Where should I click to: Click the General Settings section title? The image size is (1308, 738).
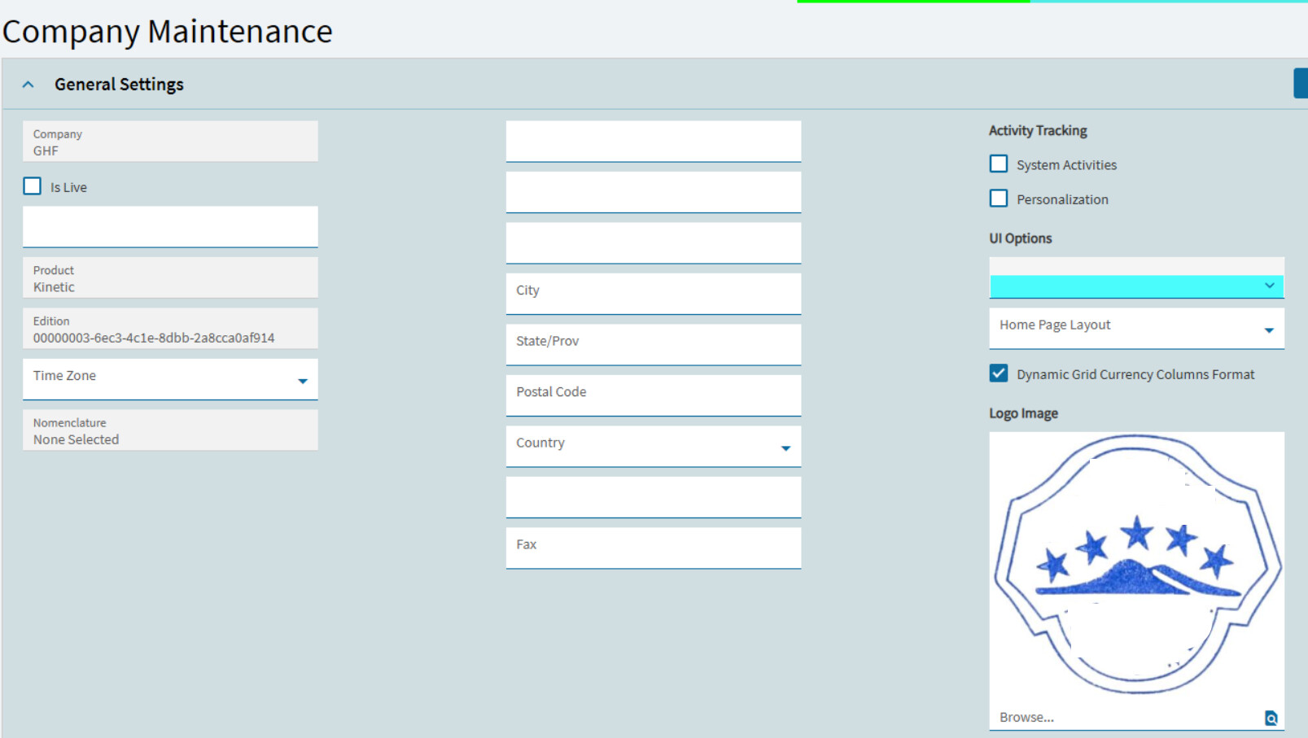coord(119,85)
